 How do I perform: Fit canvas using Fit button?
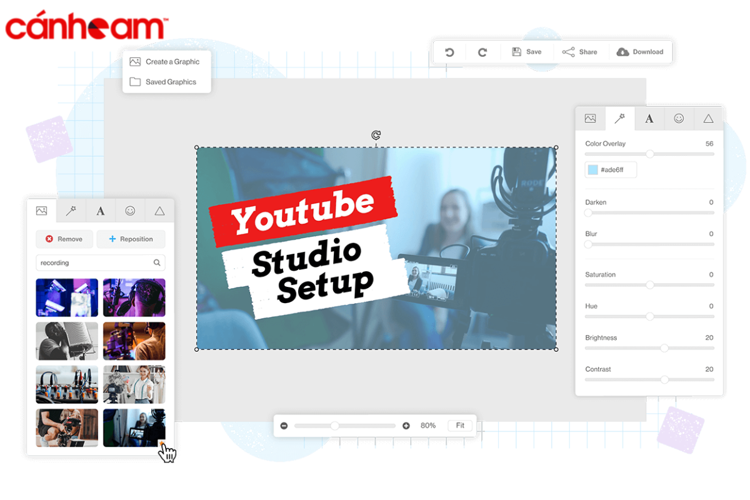(x=460, y=426)
